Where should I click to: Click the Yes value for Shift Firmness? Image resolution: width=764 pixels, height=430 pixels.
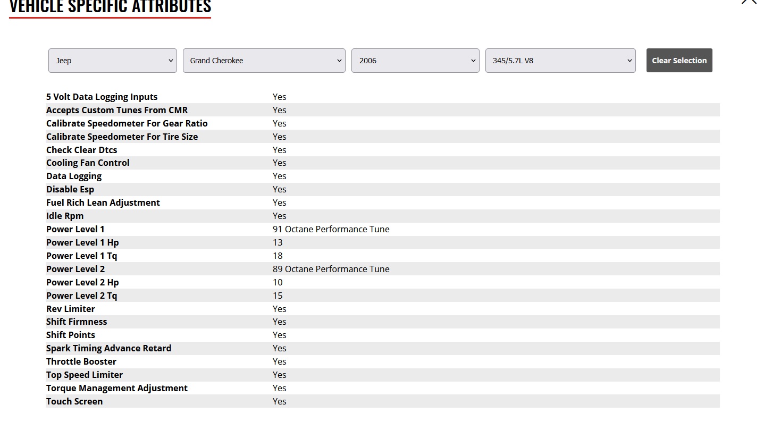coord(280,322)
